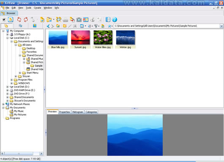Switch to Folders tree panel tab

(6, 26)
